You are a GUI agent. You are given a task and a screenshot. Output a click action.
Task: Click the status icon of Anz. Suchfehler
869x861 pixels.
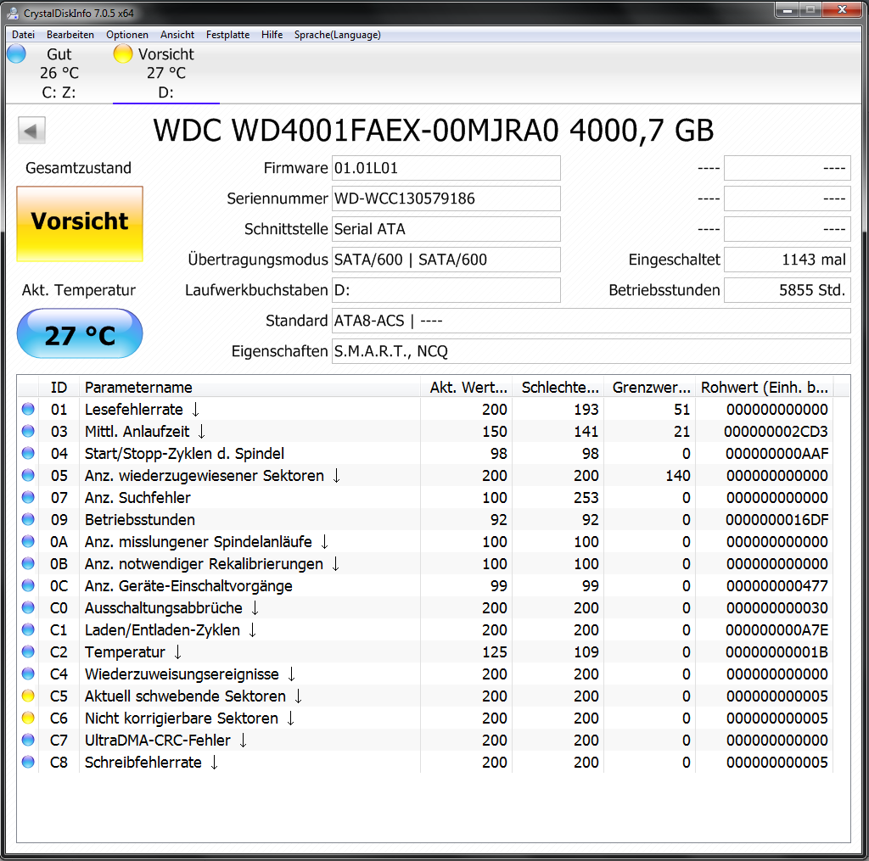click(28, 497)
